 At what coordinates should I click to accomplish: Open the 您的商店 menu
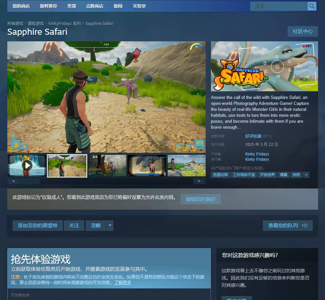click(21, 6)
